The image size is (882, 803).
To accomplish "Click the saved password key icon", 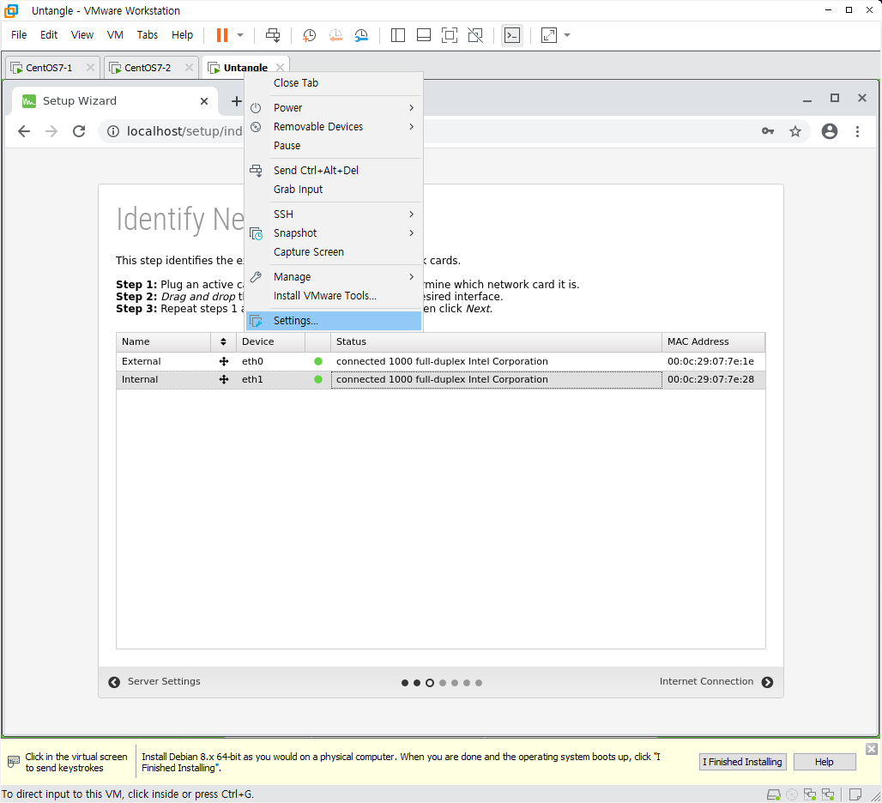I will pyautogui.click(x=768, y=131).
